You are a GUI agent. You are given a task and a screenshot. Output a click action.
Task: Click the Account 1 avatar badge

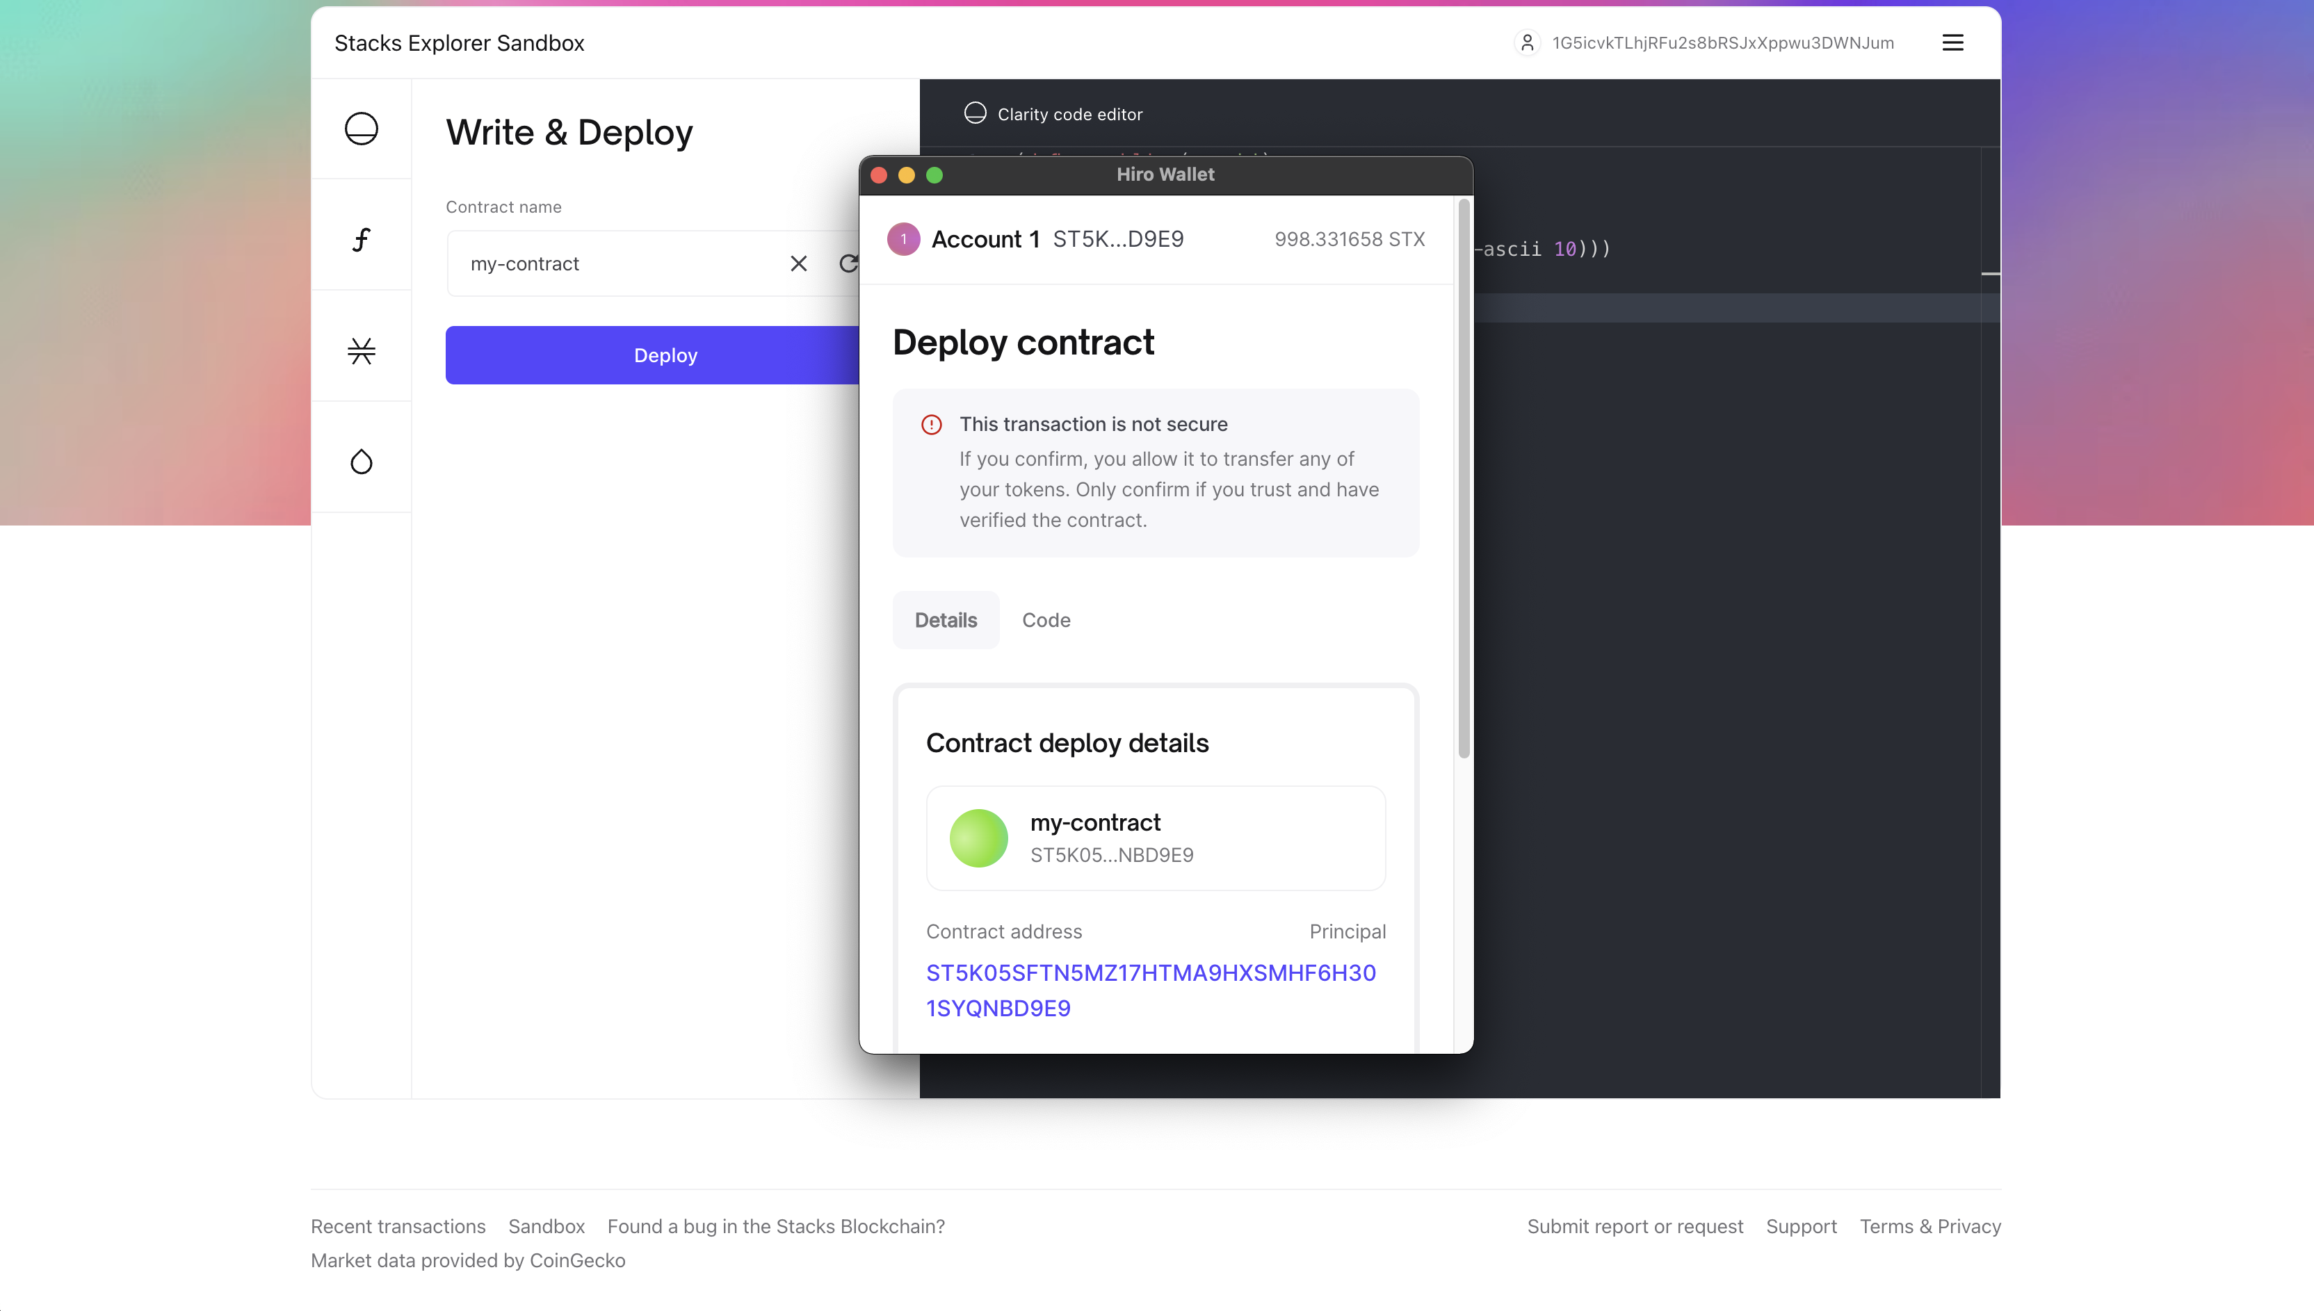pyautogui.click(x=903, y=240)
